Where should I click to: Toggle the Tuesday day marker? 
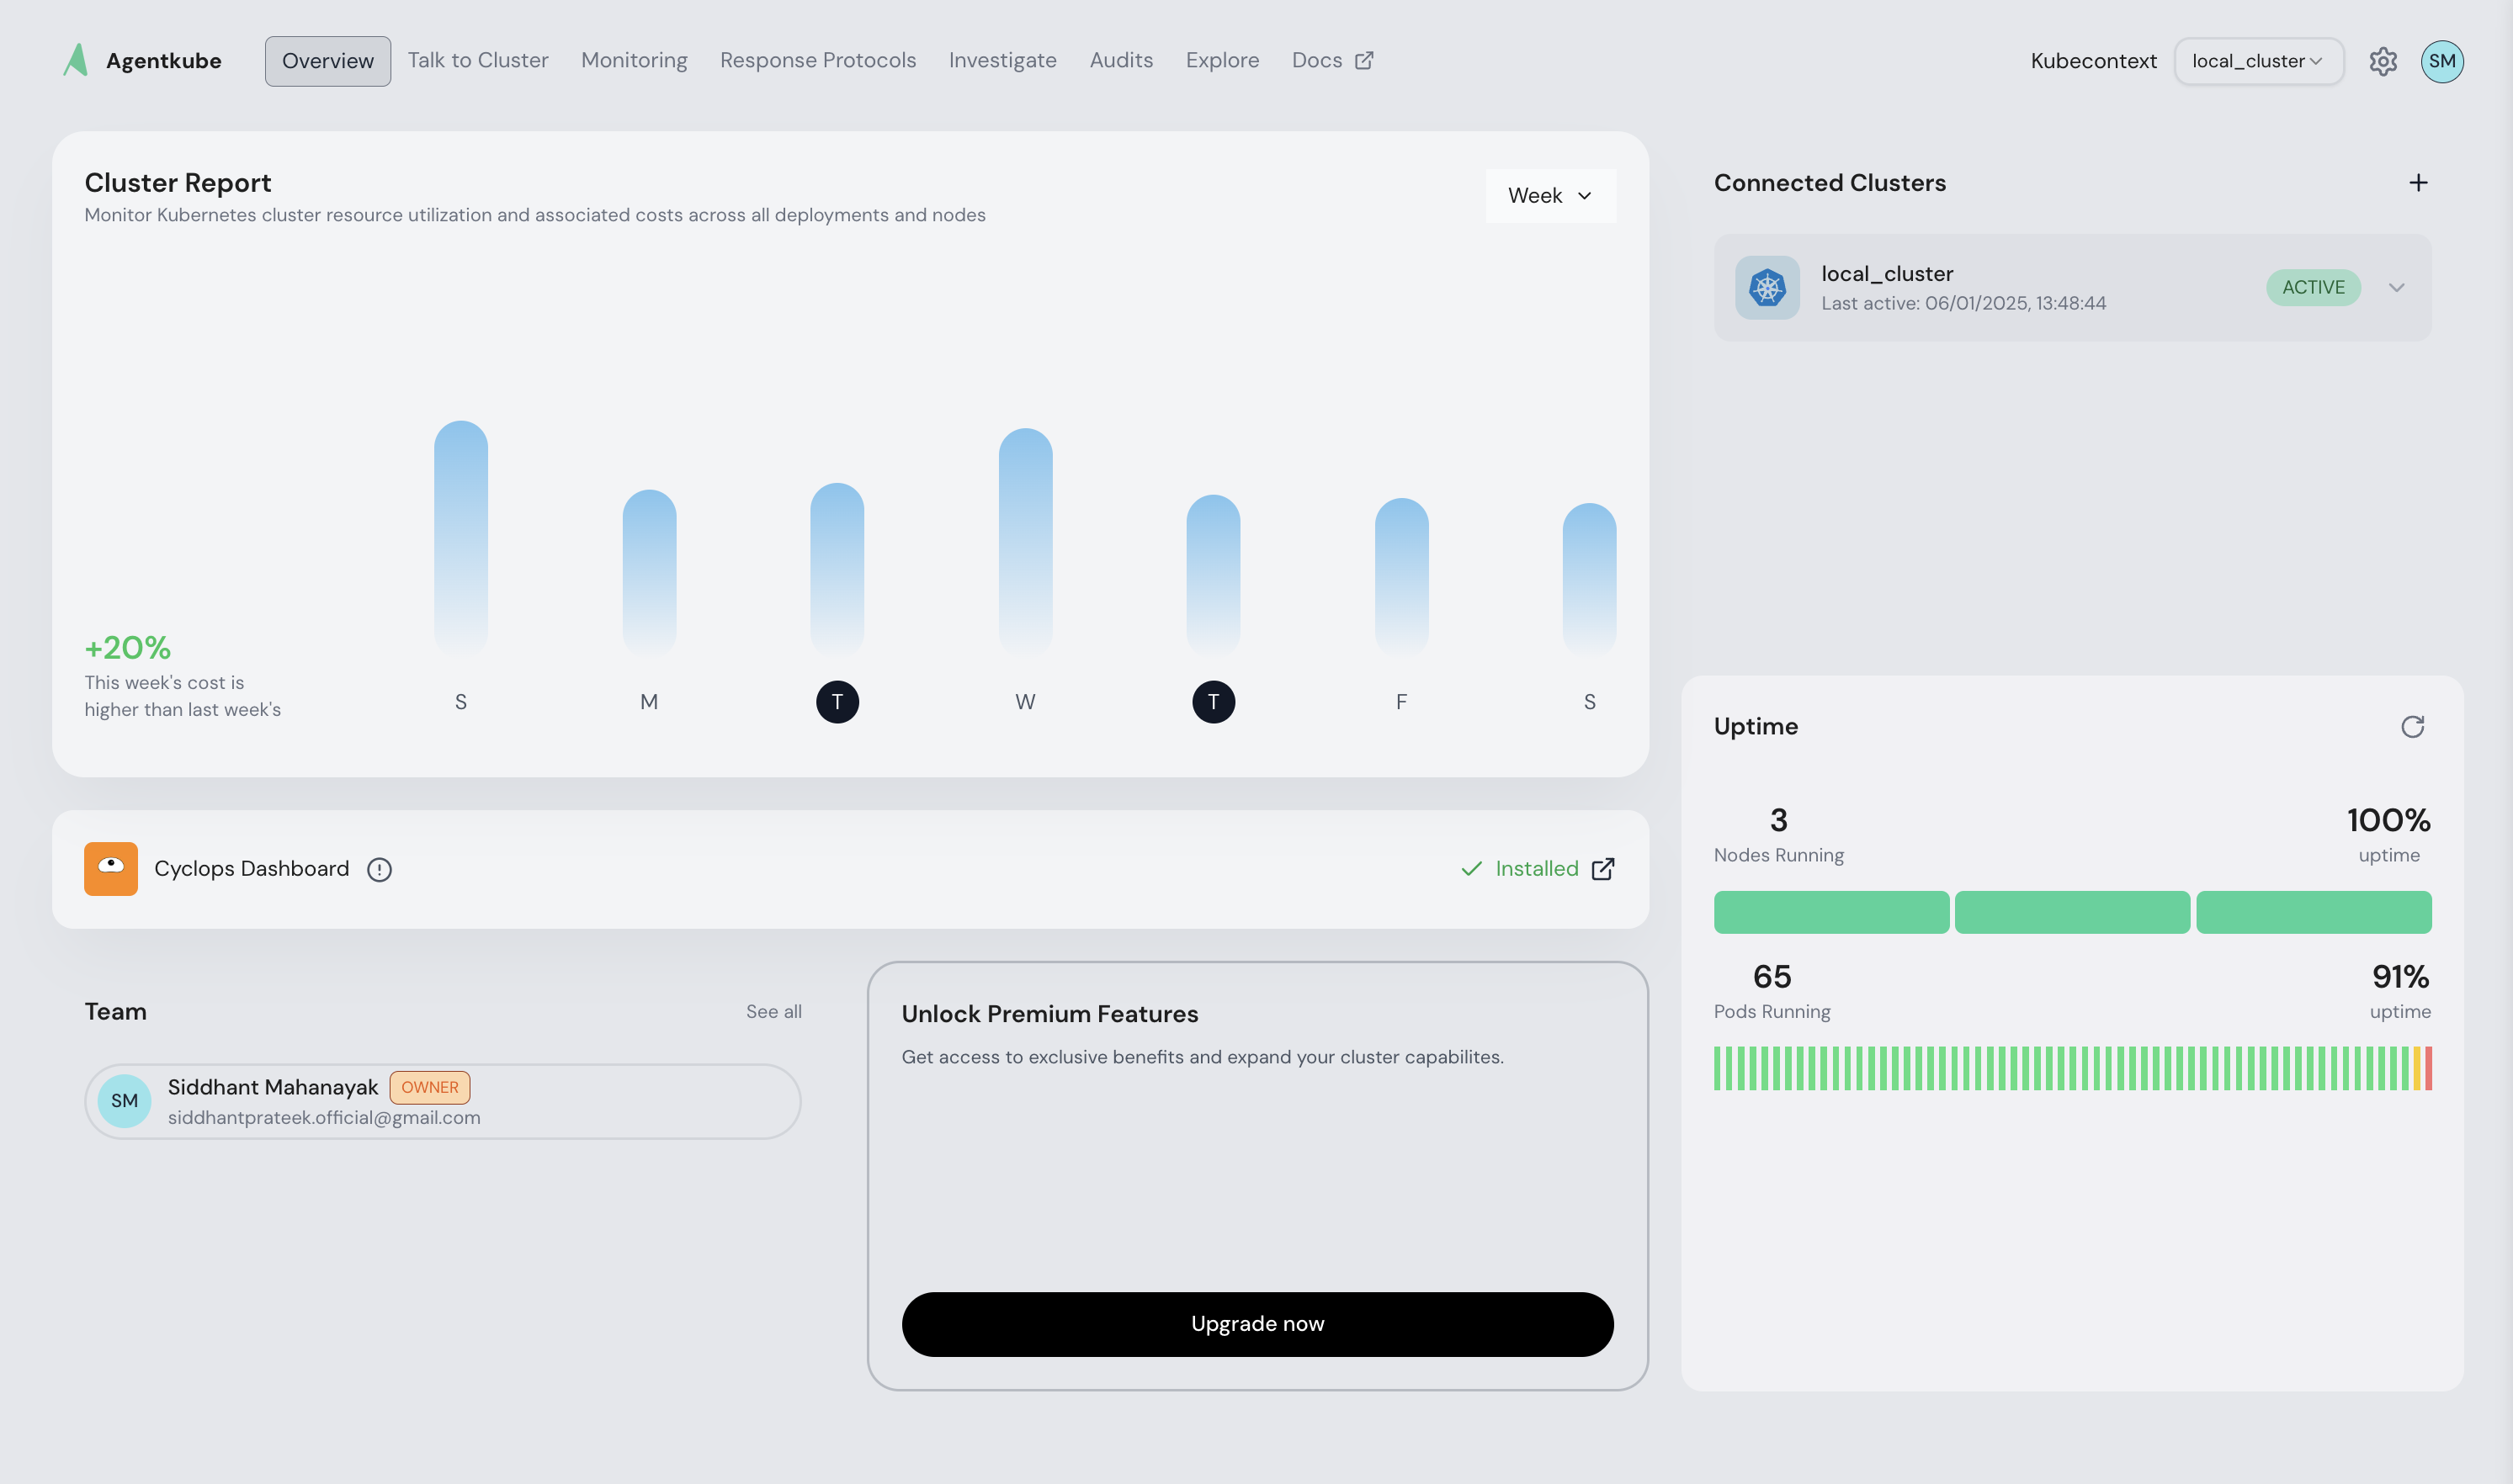(837, 702)
